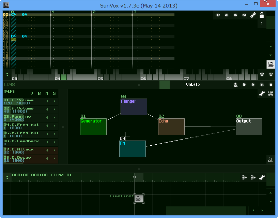Image resolution: width=278 pixels, height=218 pixels.
Task: Click the pattern icon in the pattern editor sidebar
Action: pos(271,64)
